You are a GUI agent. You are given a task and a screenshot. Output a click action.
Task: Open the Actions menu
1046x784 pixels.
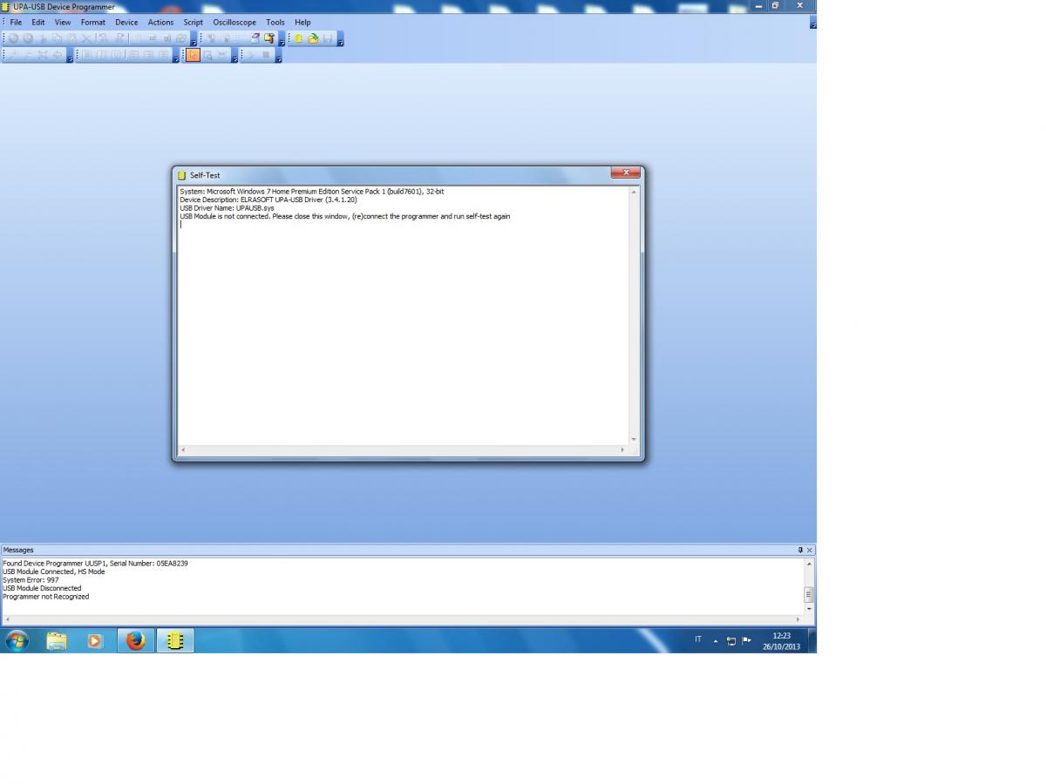(x=160, y=22)
